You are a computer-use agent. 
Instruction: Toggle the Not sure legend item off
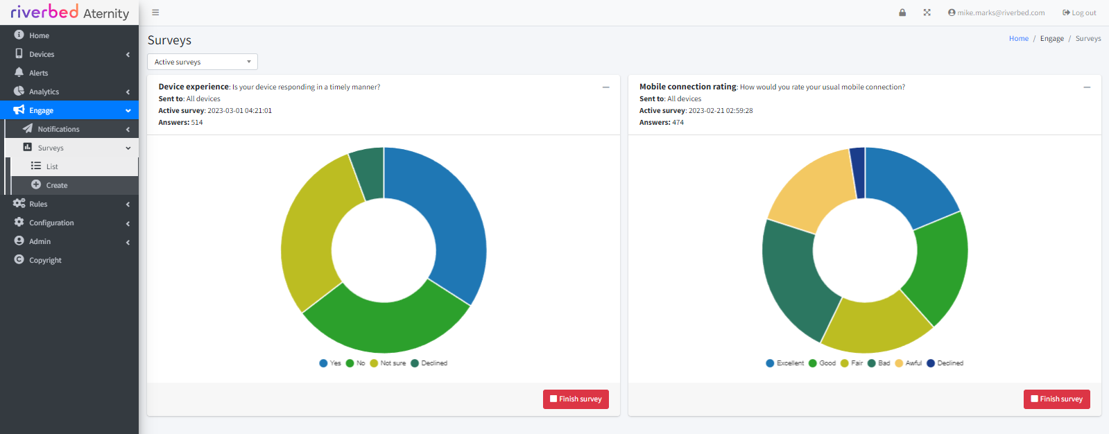pyautogui.click(x=388, y=363)
